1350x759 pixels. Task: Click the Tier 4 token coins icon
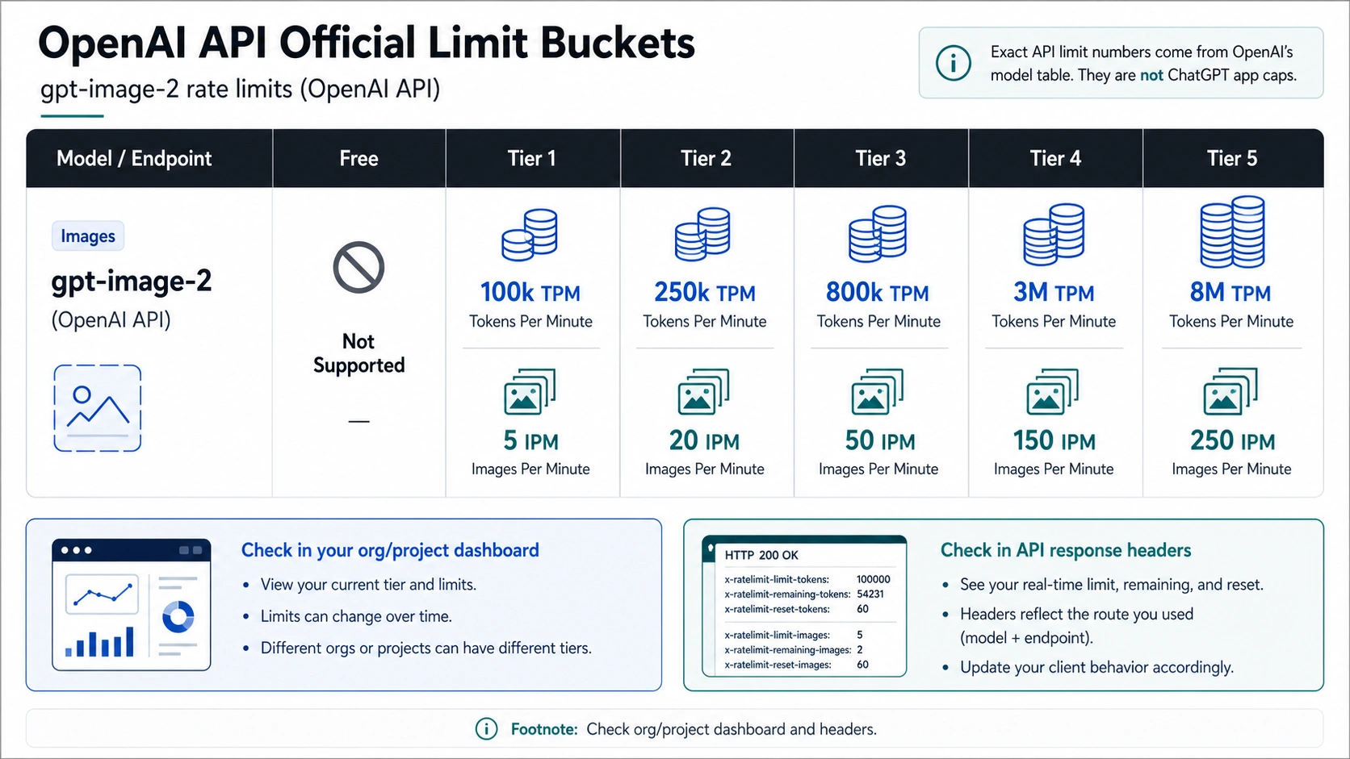[1054, 234]
